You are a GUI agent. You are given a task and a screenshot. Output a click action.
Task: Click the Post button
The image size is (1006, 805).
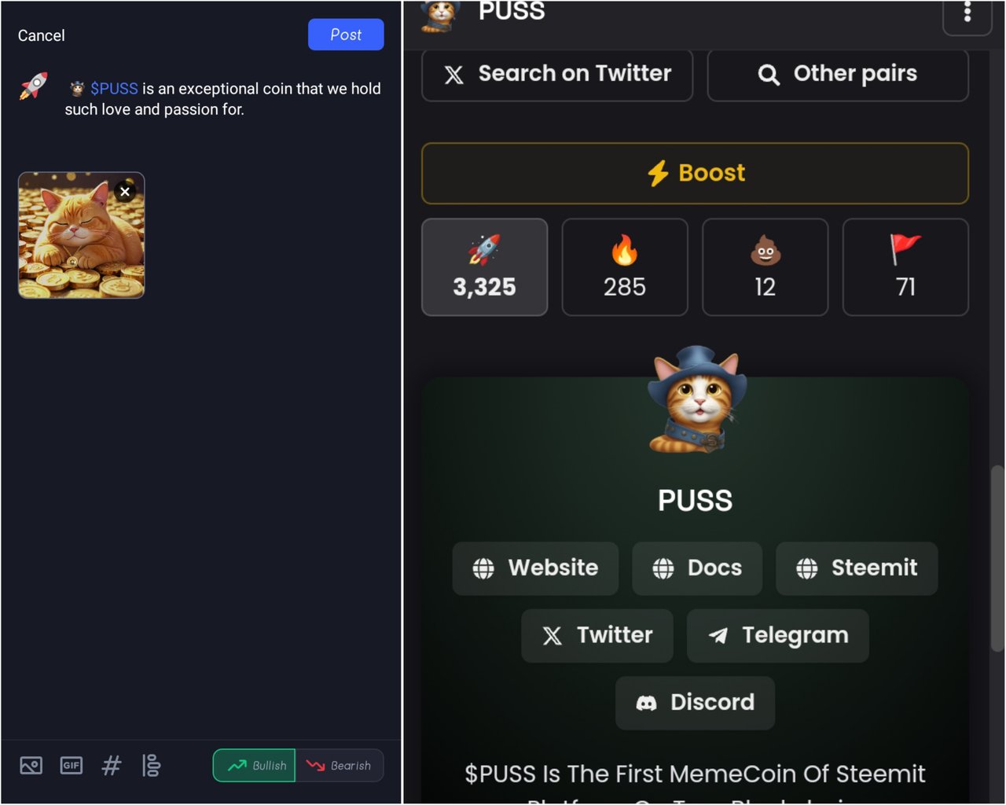pyautogui.click(x=346, y=35)
